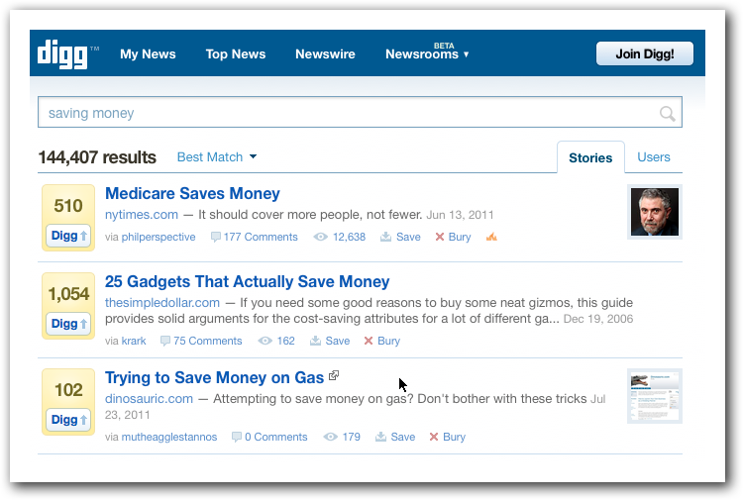
Task: Digg the Medicare Saves Money story
Action: tap(68, 236)
